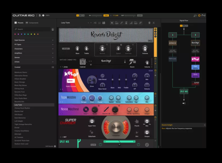
Task: Toggle the global power button
Action: coord(199,15)
